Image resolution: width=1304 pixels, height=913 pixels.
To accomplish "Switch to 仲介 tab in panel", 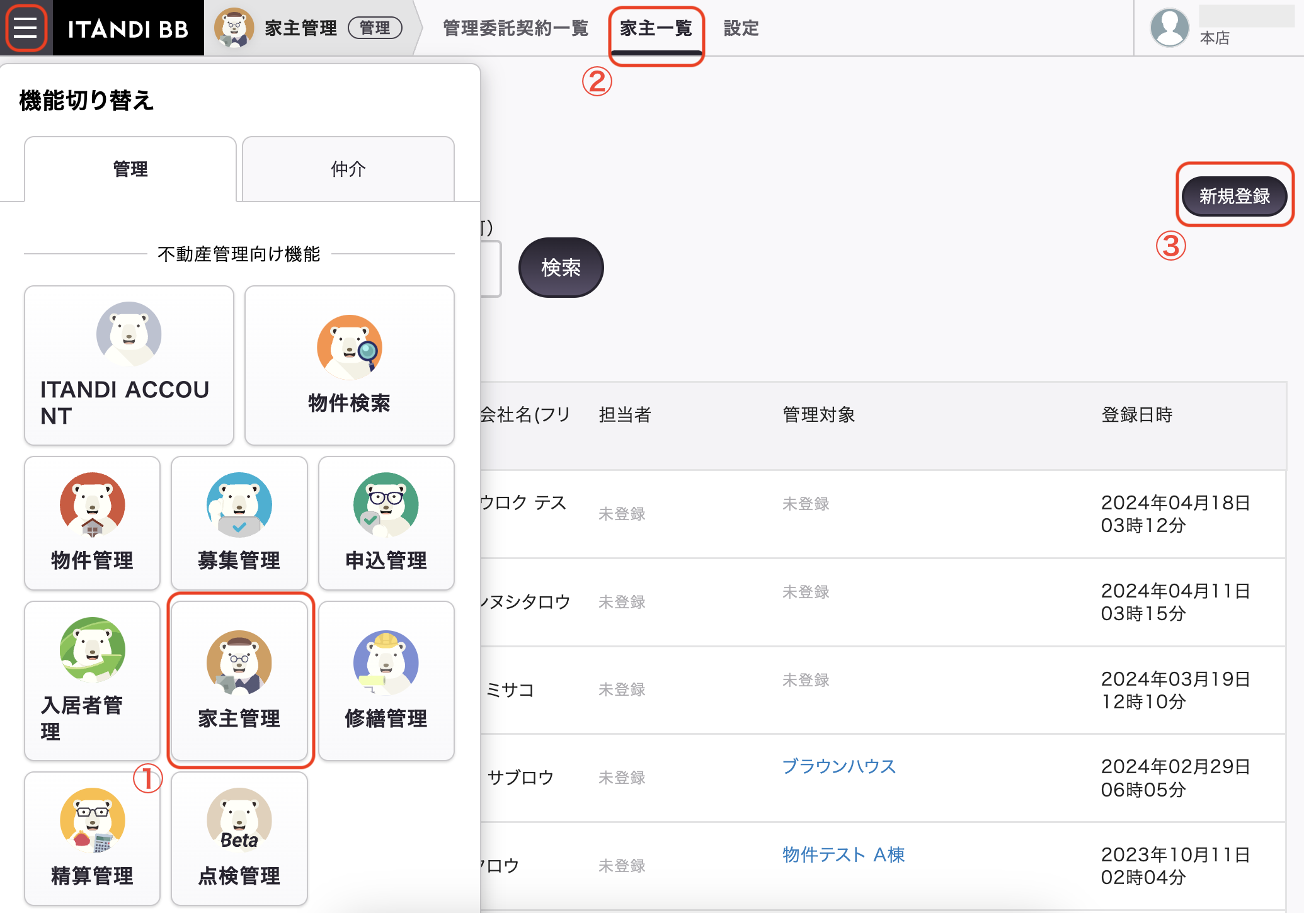I will (348, 169).
